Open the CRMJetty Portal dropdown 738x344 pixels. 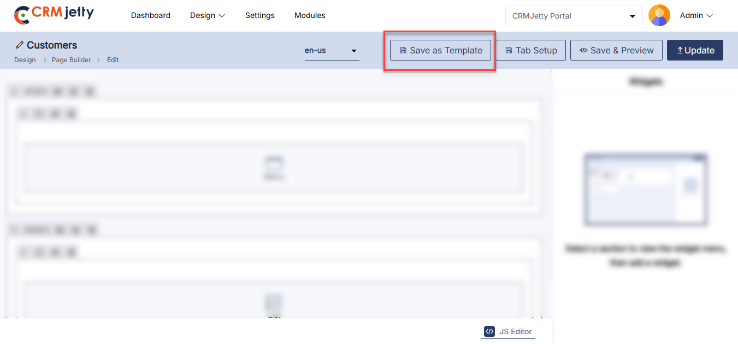click(573, 16)
